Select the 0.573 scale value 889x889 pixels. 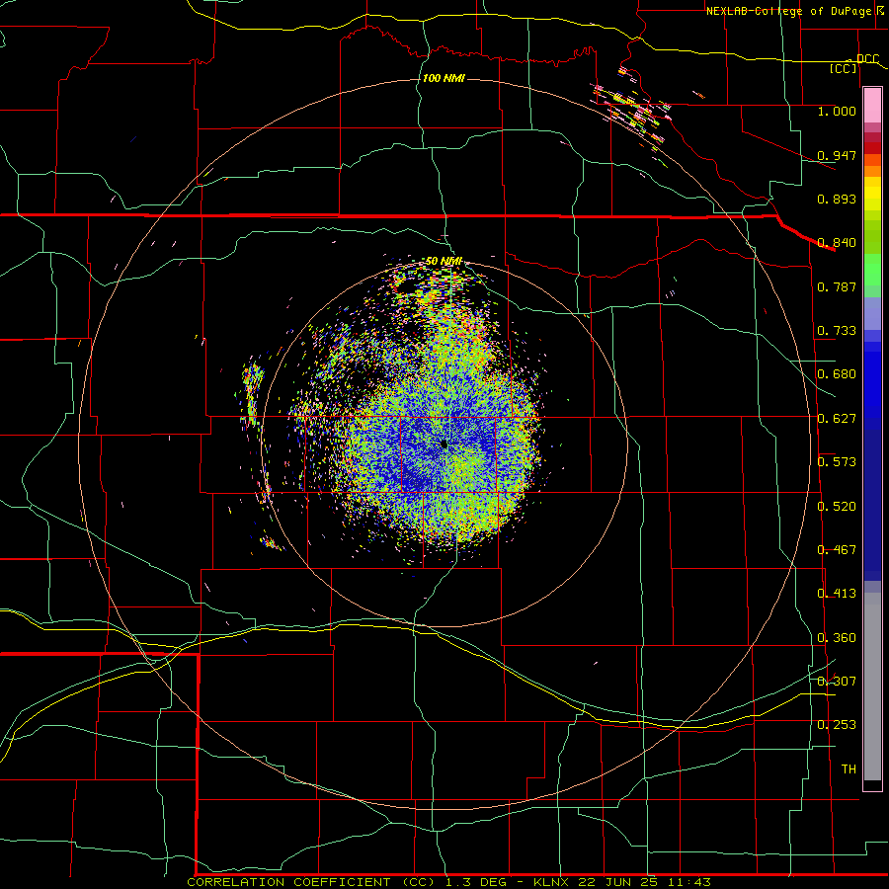pyautogui.click(x=837, y=462)
